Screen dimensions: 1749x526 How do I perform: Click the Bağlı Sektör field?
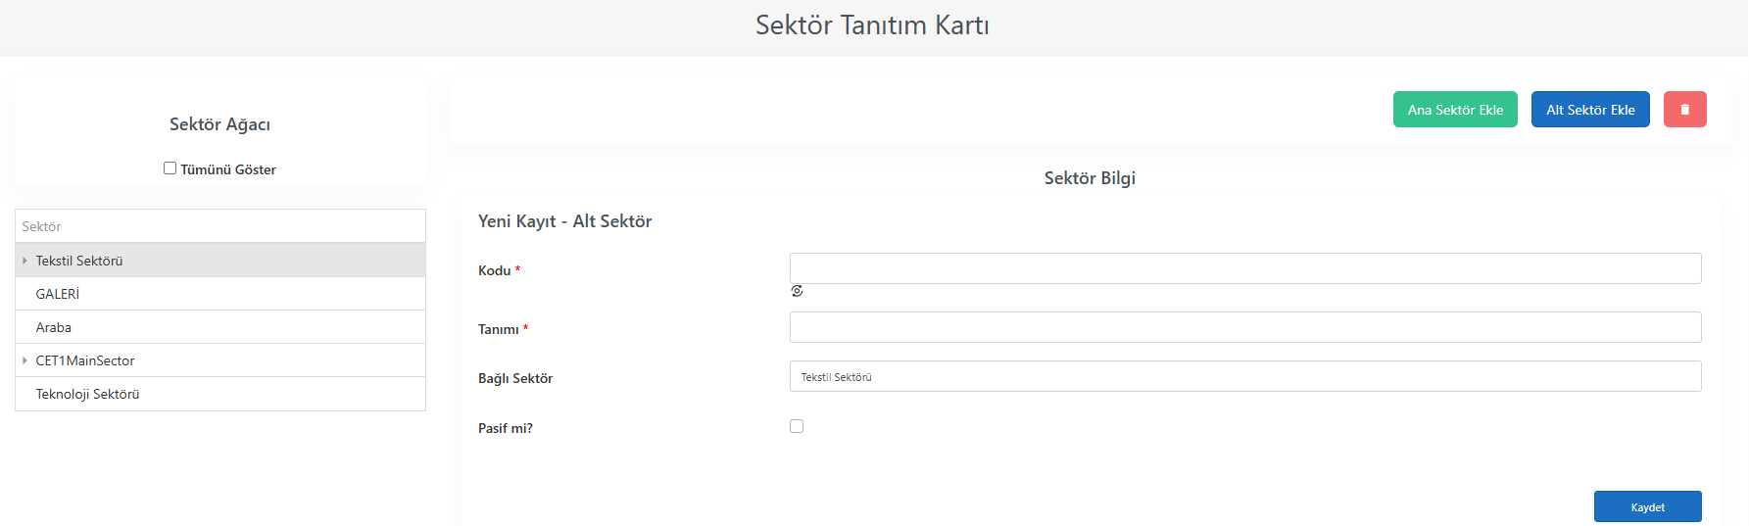point(1245,376)
